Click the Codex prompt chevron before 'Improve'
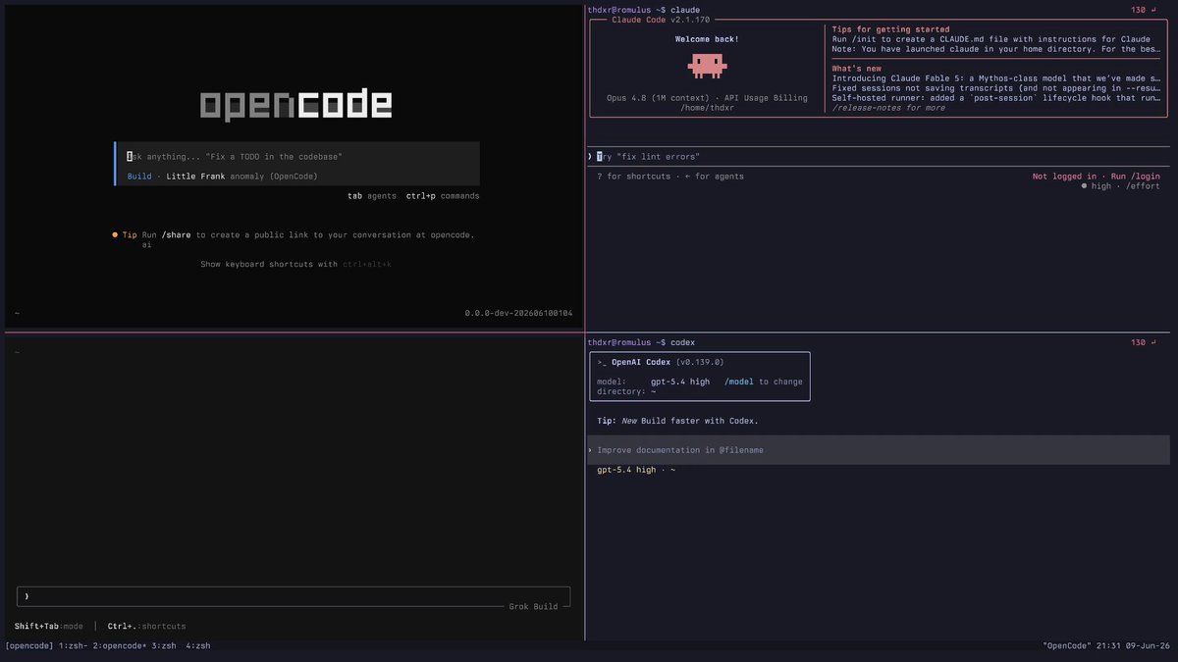The width and height of the screenshot is (1178, 662). 590,450
